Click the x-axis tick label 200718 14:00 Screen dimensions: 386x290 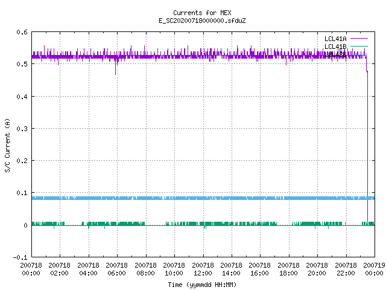[x=231, y=269]
